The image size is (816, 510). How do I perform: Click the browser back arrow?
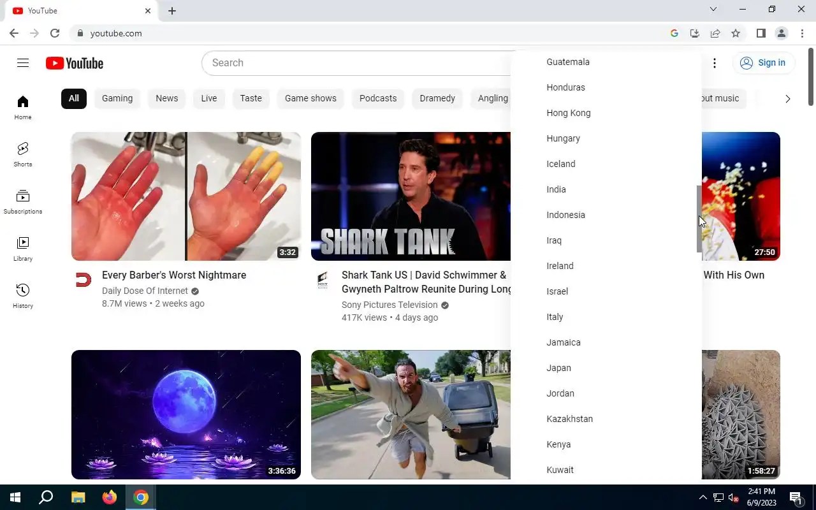tap(14, 33)
